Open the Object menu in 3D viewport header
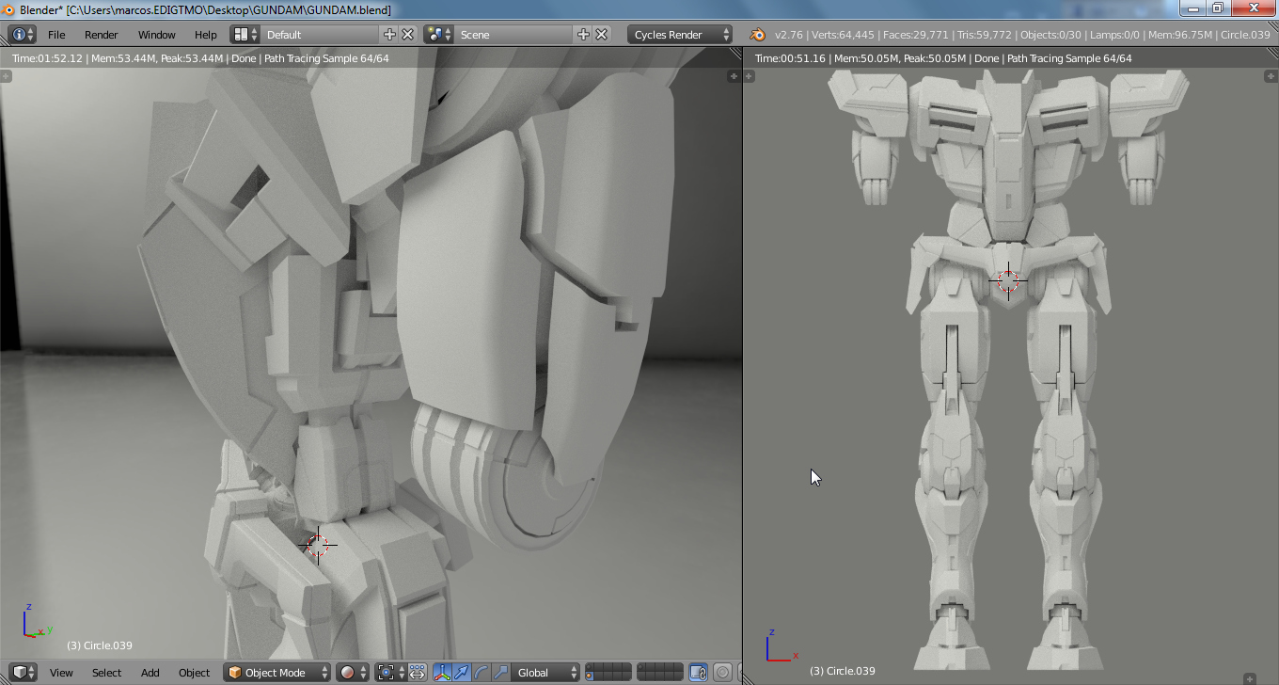This screenshot has width=1279, height=685. tap(195, 673)
